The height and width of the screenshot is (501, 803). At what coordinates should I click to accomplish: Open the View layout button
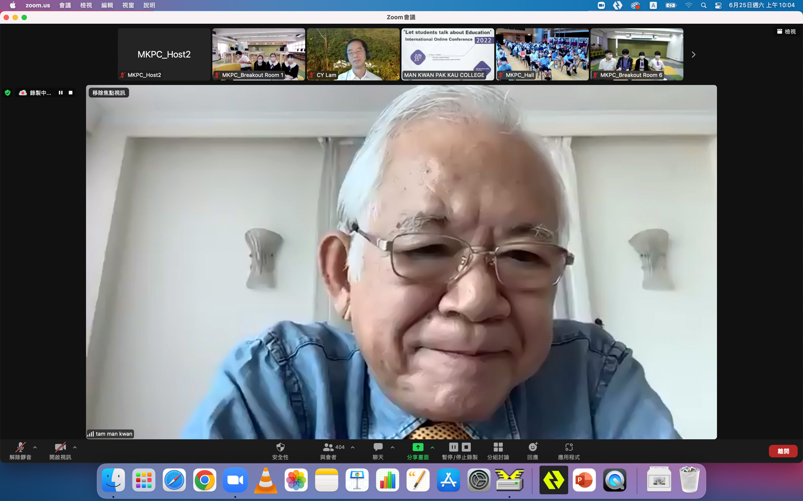pyautogui.click(x=786, y=32)
